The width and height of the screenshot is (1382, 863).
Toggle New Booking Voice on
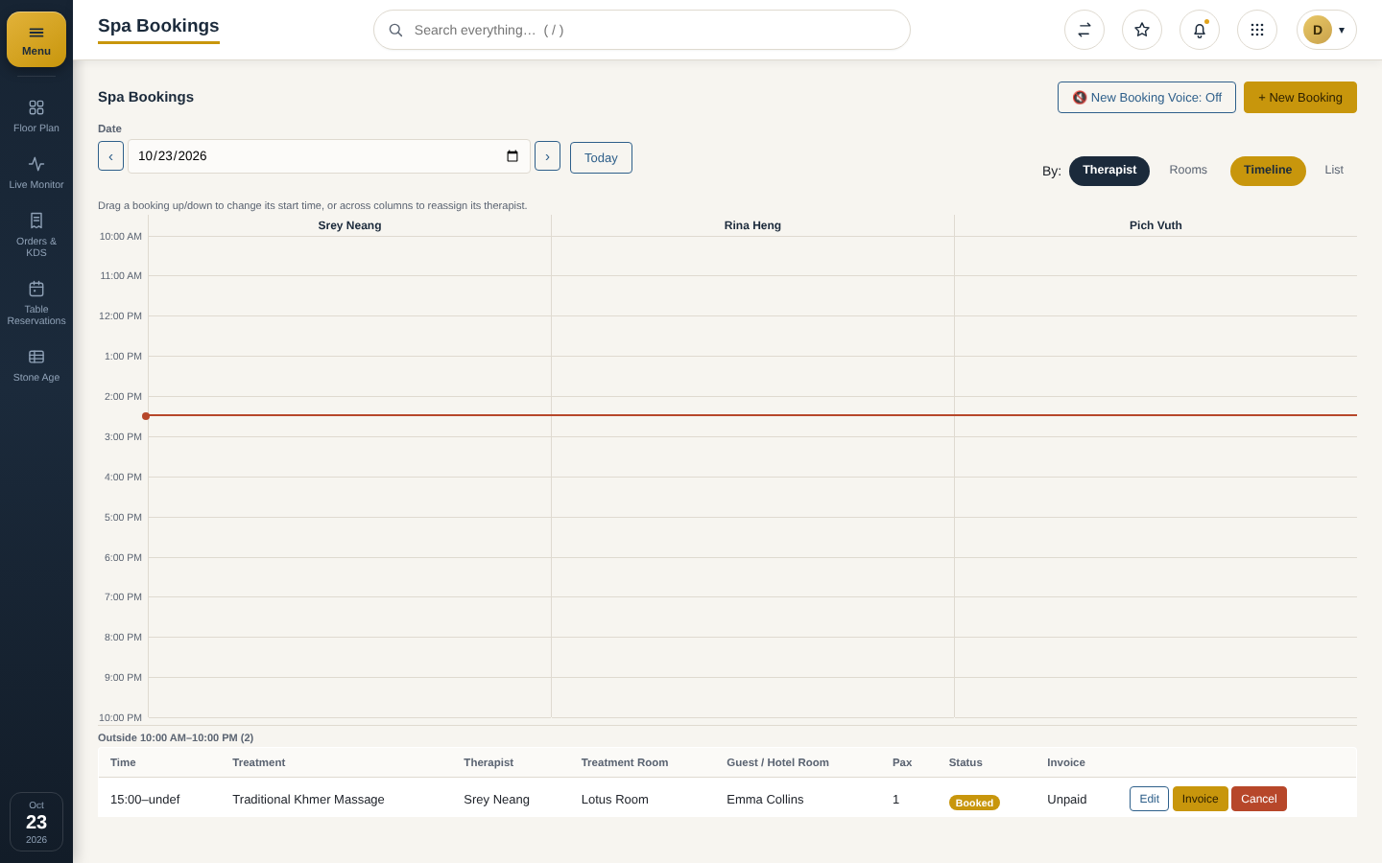coord(1147,98)
